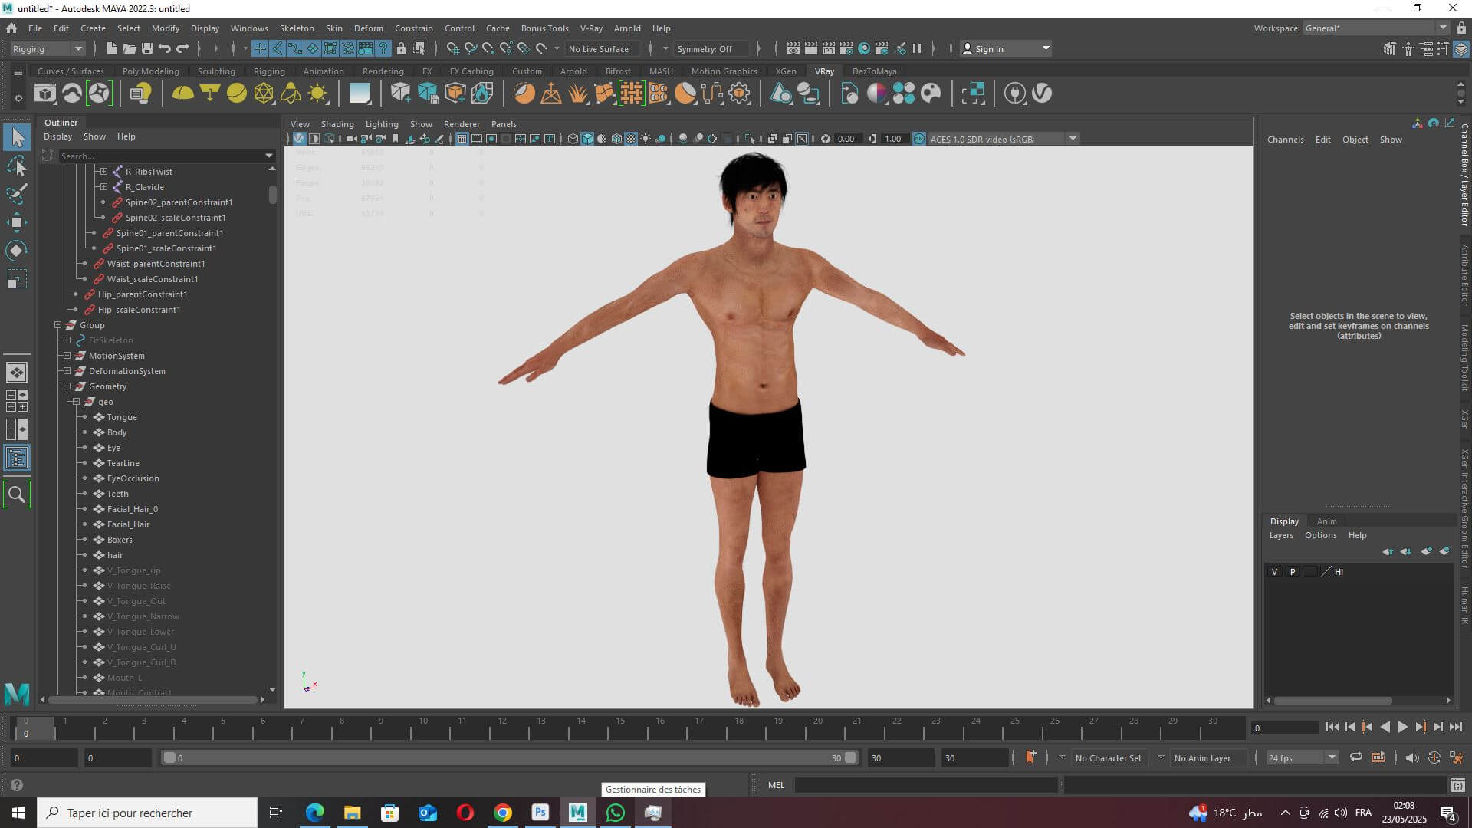Toggle layer Hi visibility V box
The image size is (1472, 828).
1274,572
